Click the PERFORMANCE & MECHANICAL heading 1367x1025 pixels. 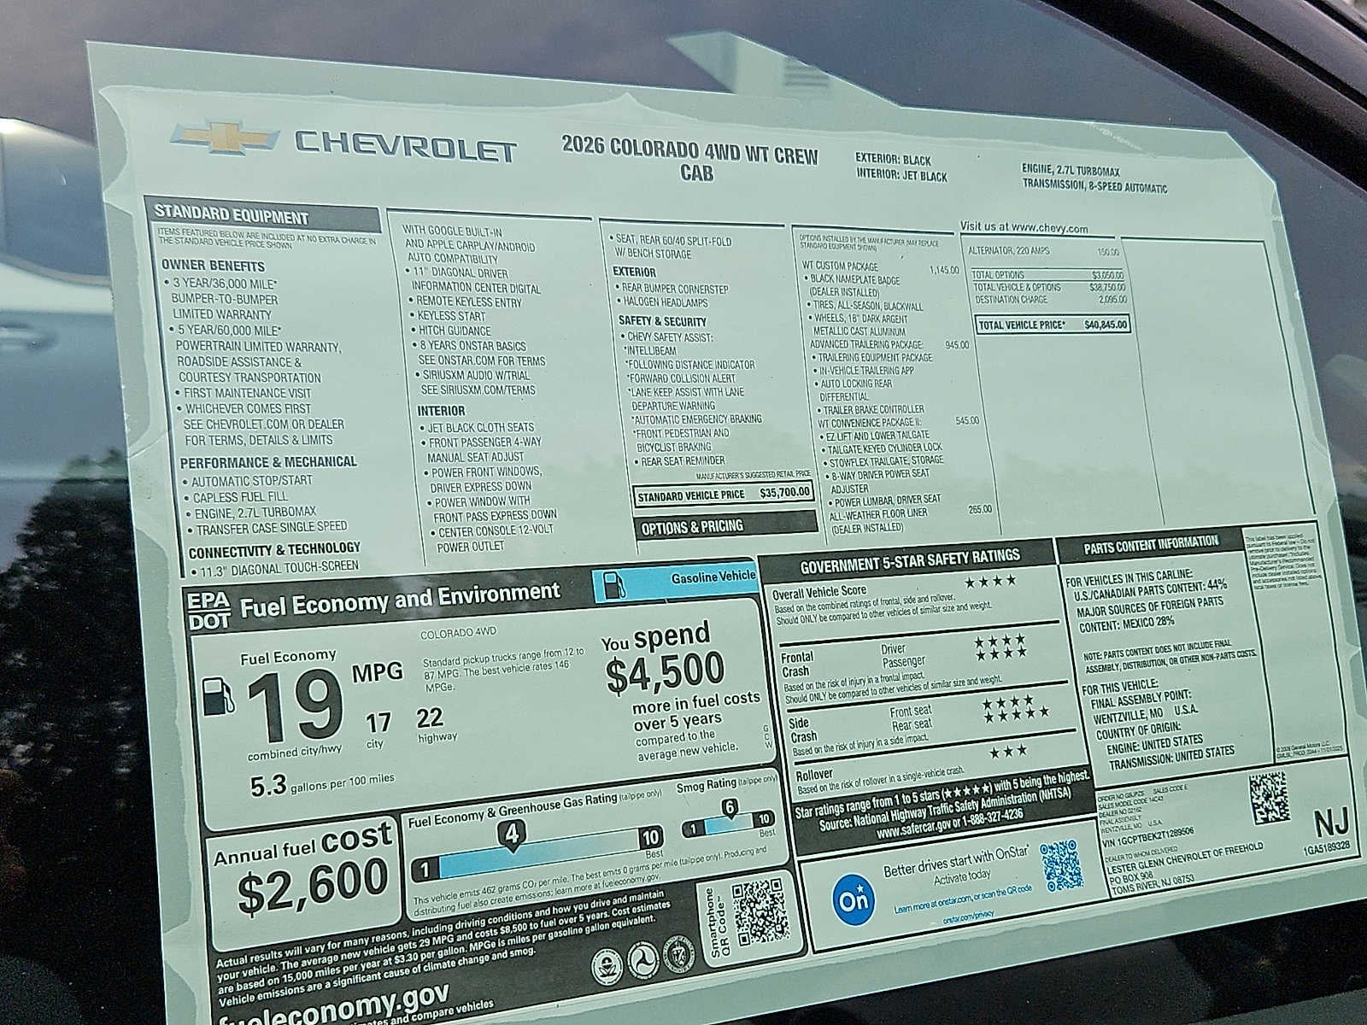point(267,462)
